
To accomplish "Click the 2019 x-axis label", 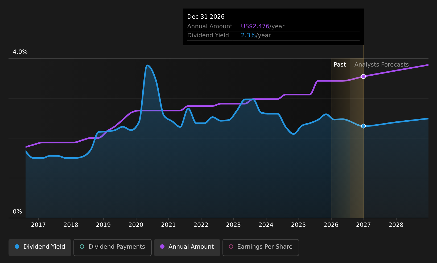I will [x=103, y=225].
